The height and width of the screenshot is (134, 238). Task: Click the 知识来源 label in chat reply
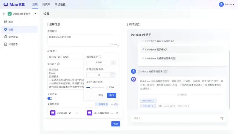pos(182,94)
